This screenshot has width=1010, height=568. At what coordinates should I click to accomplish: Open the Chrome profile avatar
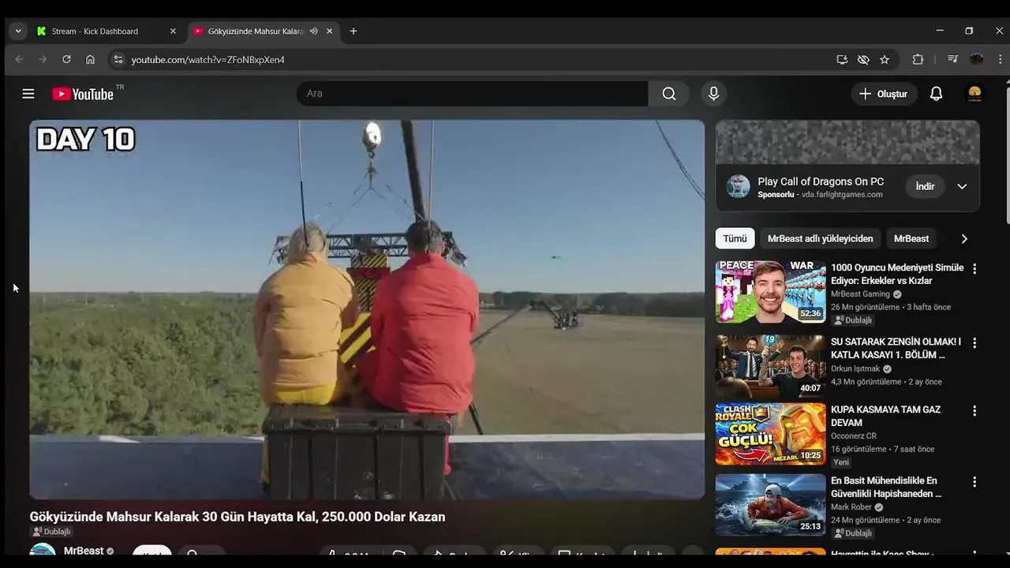(977, 59)
